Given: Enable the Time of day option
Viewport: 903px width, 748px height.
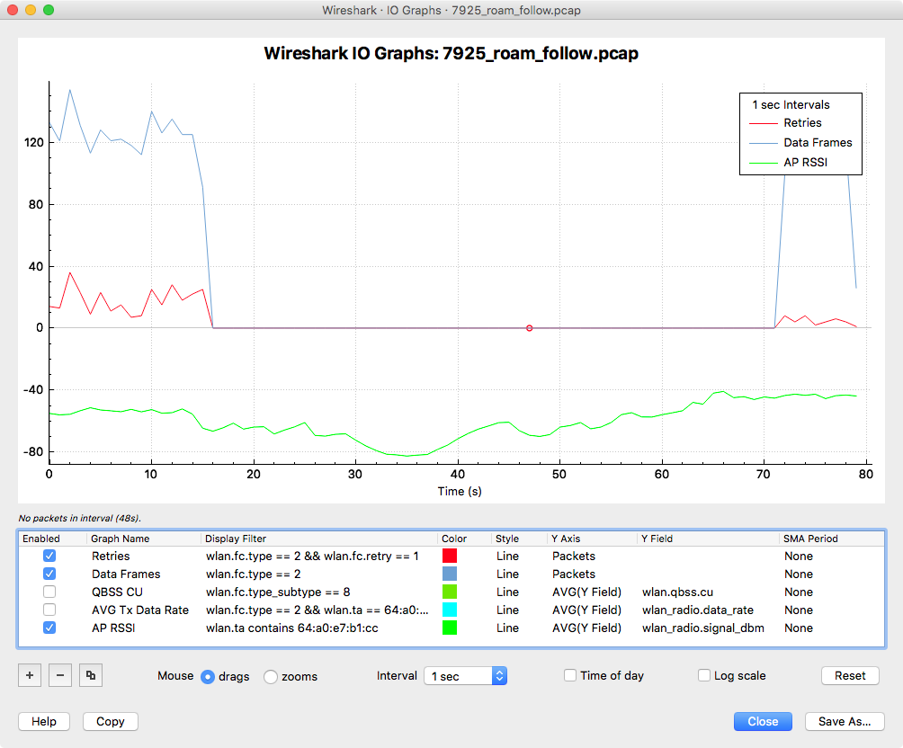Looking at the screenshot, I should (571, 675).
